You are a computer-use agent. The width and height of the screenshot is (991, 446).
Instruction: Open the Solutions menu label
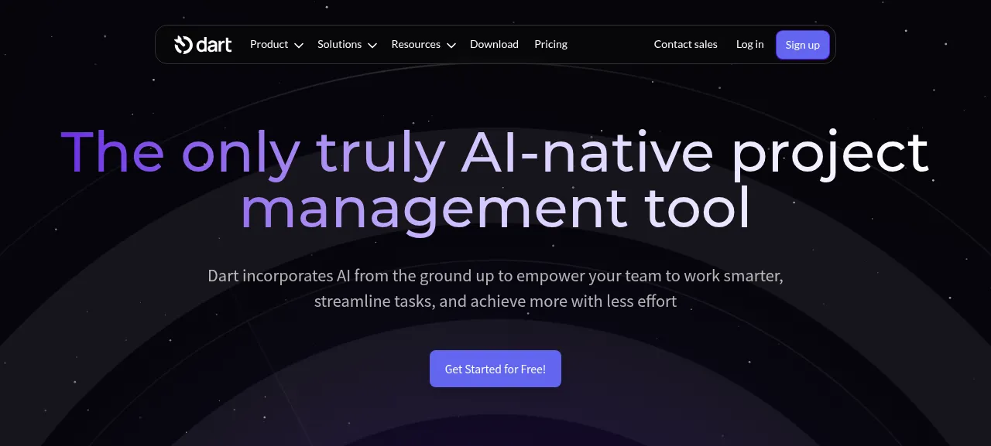(x=339, y=44)
